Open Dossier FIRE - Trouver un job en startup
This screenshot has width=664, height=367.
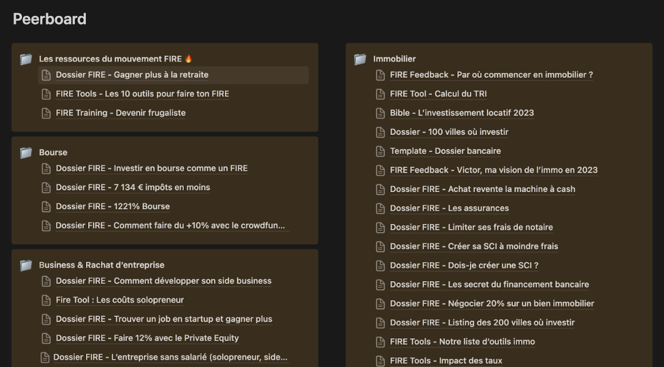(164, 319)
